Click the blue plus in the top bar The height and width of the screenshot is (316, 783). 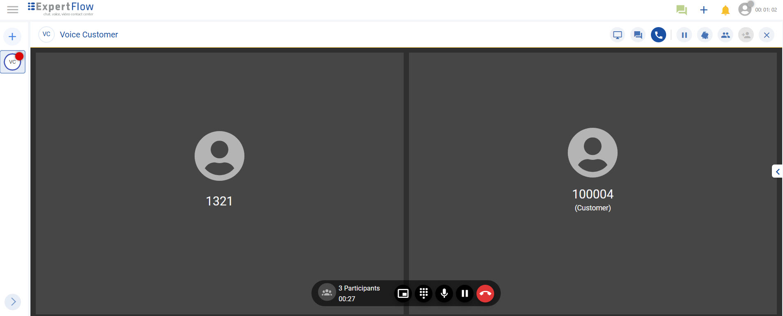(x=704, y=10)
